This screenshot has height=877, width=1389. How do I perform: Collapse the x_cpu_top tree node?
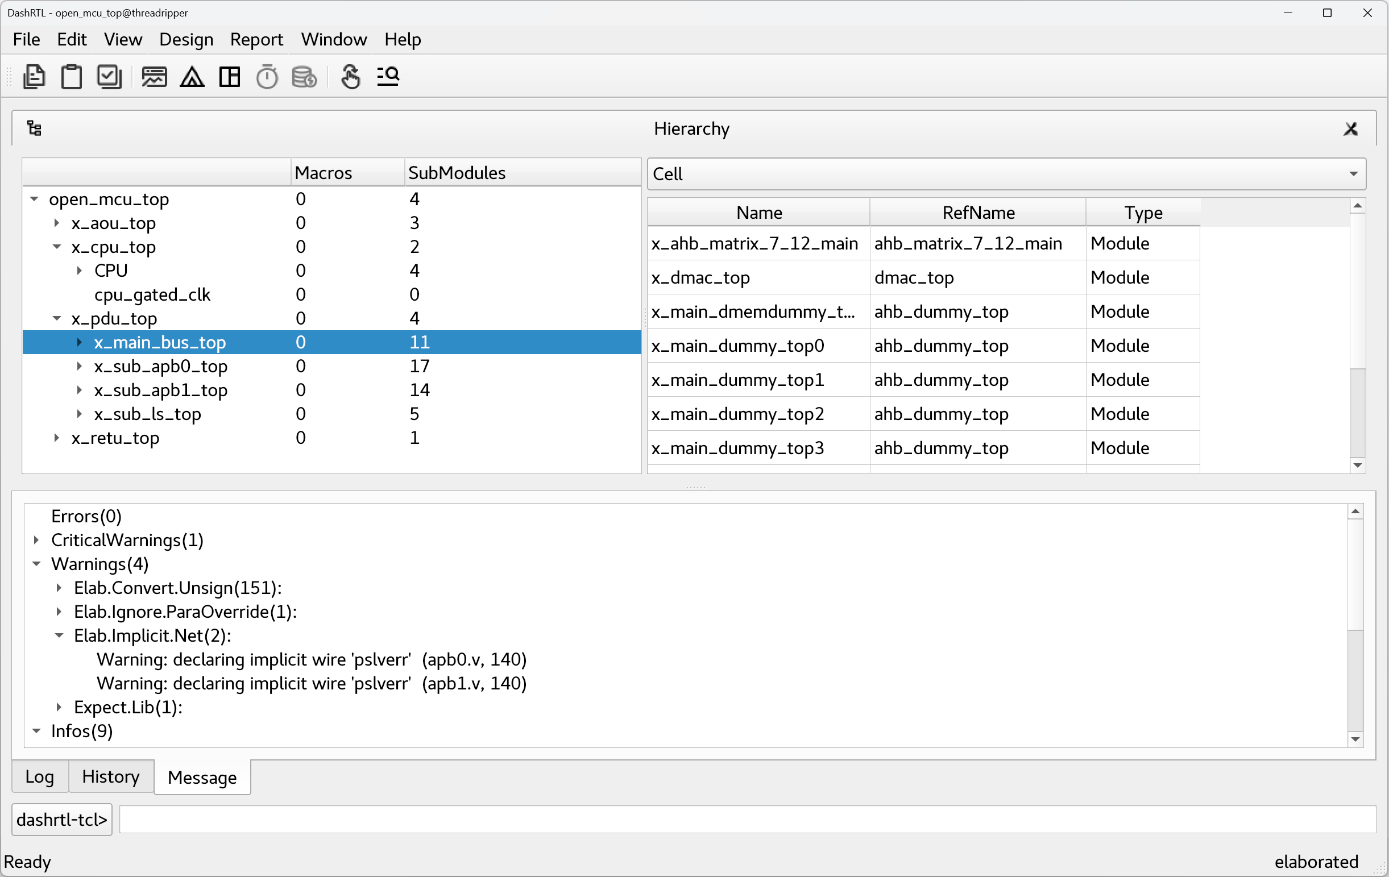(56, 247)
